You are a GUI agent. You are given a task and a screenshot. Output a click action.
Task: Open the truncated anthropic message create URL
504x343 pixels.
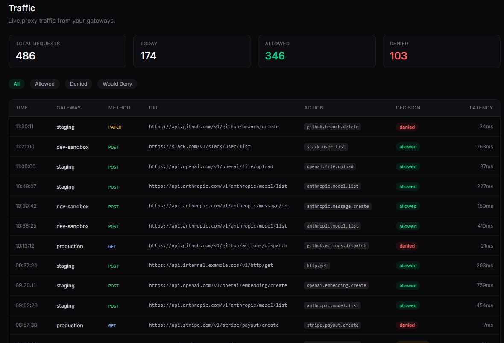point(219,206)
